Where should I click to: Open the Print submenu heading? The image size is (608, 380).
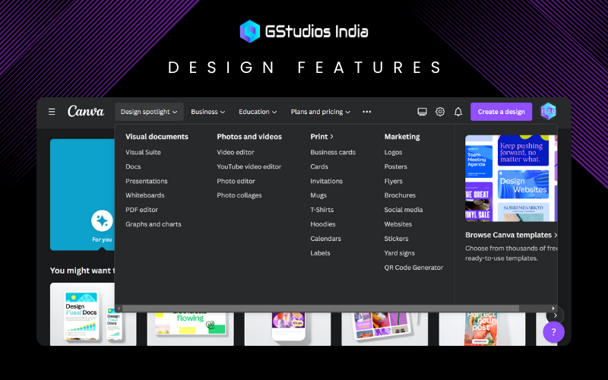[x=321, y=137]
